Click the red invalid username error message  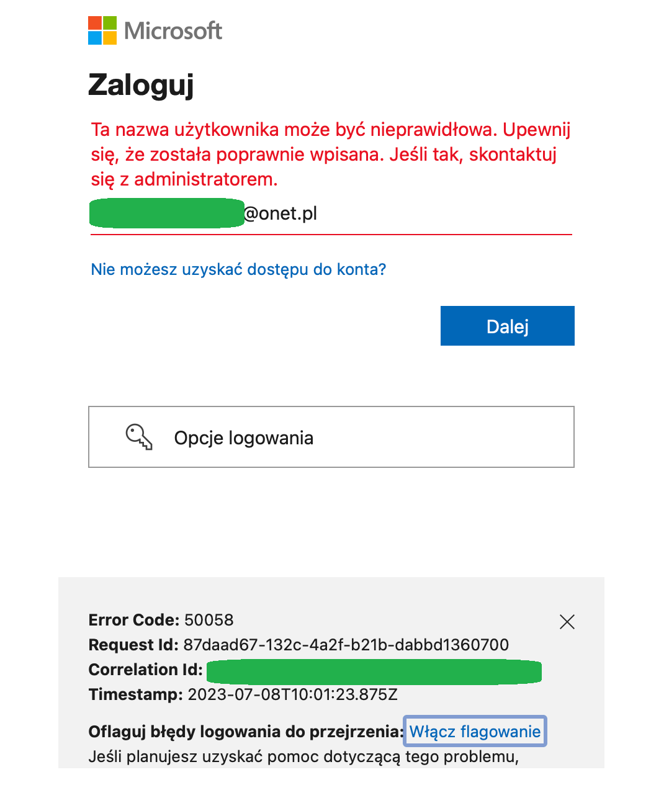tap(331, 155)
